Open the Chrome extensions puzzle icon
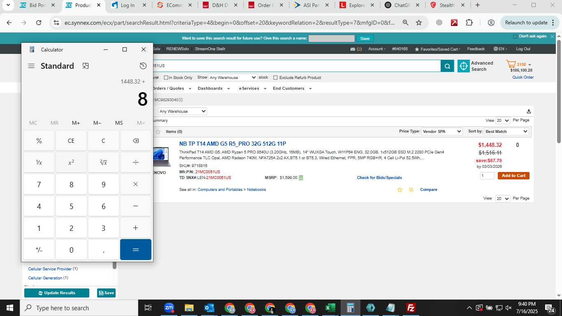Screen dimensions: 562x316 pyautogui.click(x=469, y=23)
